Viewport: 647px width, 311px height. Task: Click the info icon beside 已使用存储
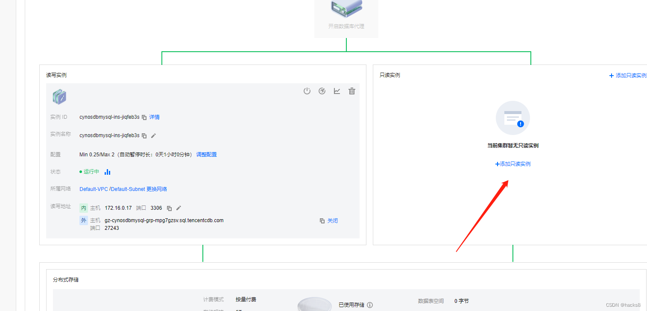pyautogui.click(x=370, y=305)
